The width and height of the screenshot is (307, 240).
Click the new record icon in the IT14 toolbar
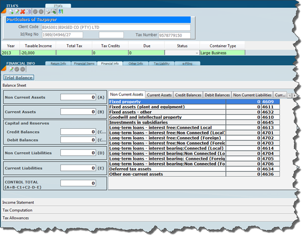[x=10, y=11]
